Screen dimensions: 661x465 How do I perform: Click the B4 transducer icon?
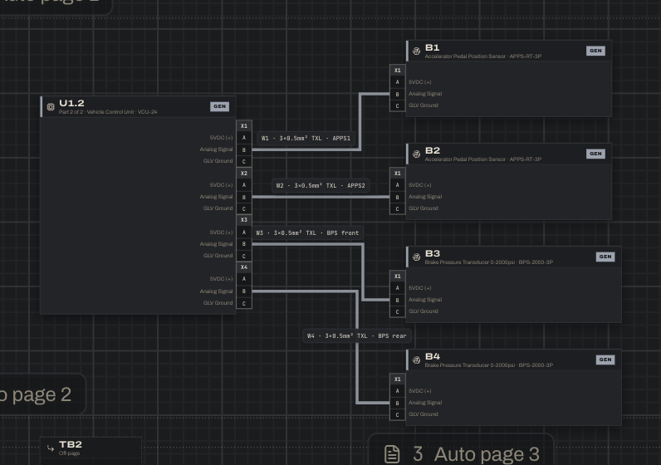(x=417, y=360)
